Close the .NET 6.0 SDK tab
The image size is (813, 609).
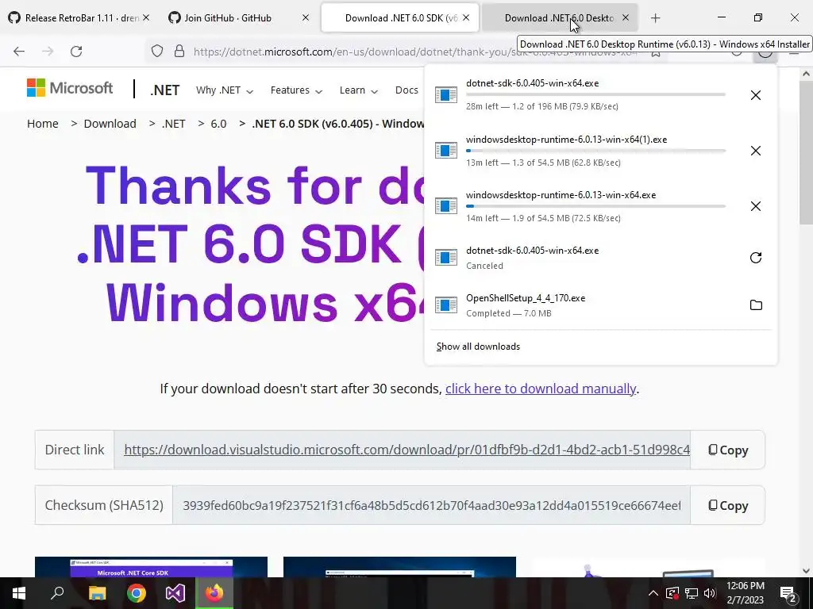click(465, 17)
